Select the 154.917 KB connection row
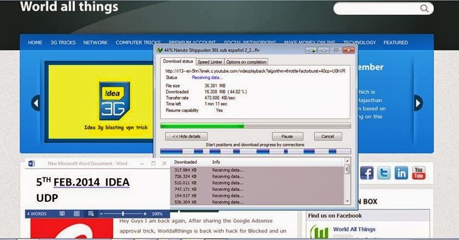This screenshot has width=459, height=240. tap(257, 196)
